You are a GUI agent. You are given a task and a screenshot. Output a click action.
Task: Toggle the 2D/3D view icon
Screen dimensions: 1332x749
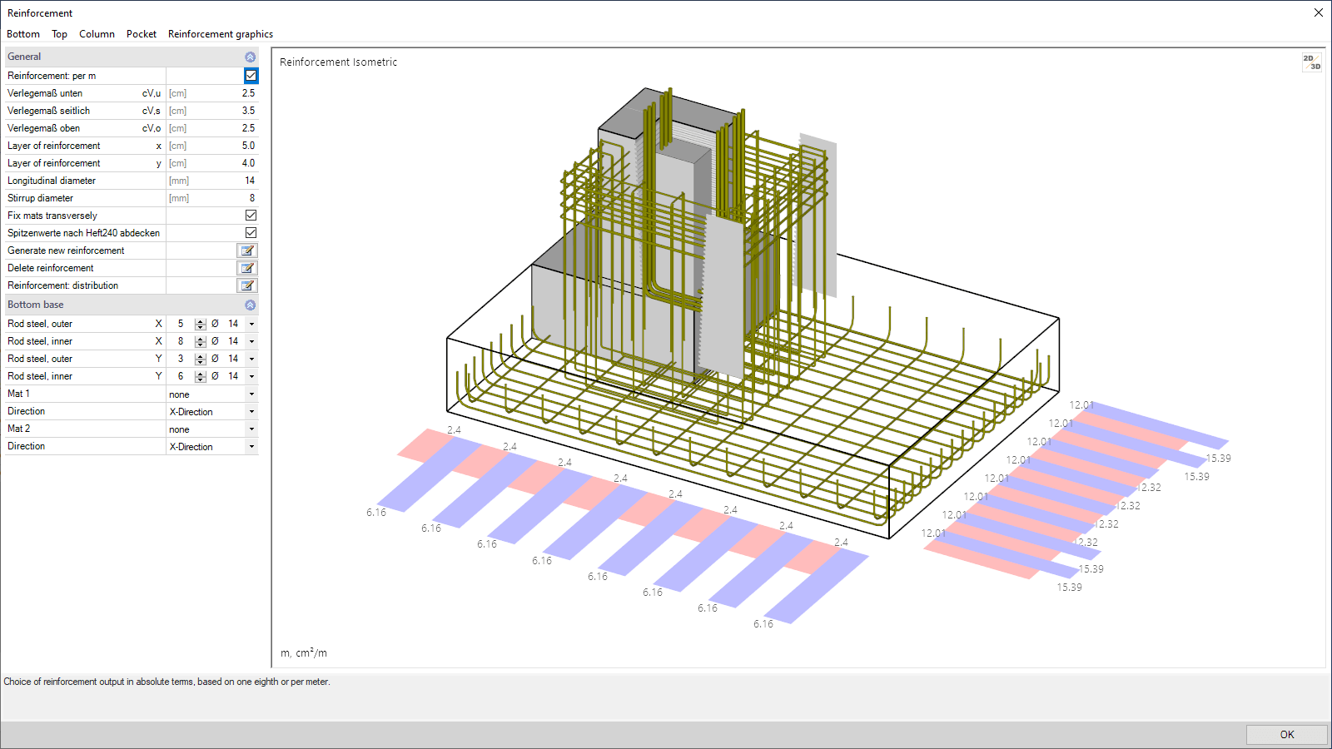pyautogui.click(x=1312, y=62)
